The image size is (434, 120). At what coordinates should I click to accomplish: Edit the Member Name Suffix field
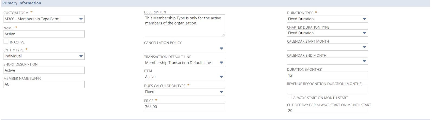coord(44,84)
